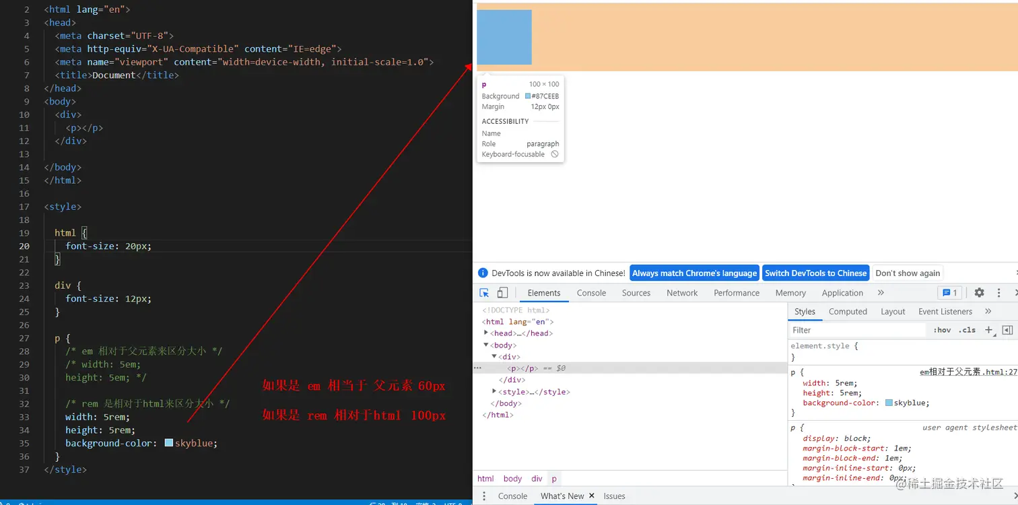This screenshot has height=505, width=1018.
Task: Click the width: 5rem declaration in Styles
Action: 830,383
